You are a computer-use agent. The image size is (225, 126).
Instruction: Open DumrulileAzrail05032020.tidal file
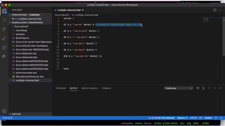coord(32,65)
